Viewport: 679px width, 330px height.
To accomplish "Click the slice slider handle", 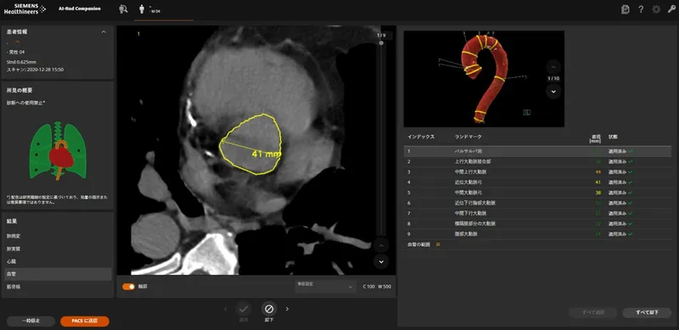I will pos(381,43).
